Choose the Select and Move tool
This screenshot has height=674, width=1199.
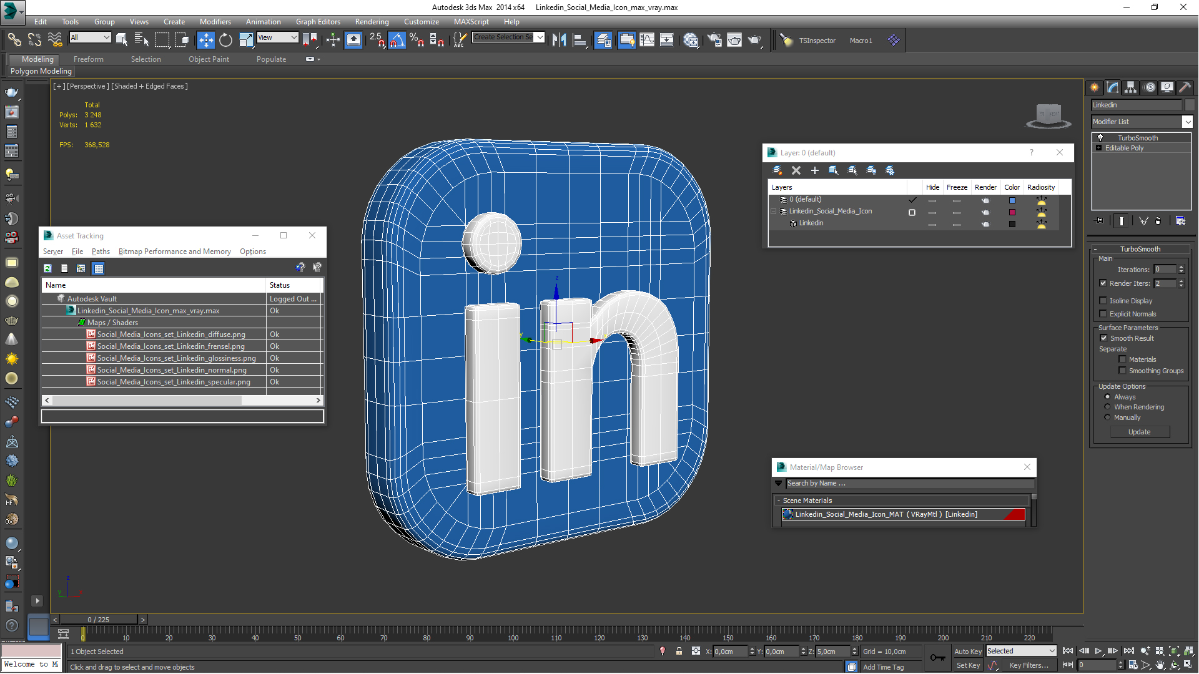205,40
